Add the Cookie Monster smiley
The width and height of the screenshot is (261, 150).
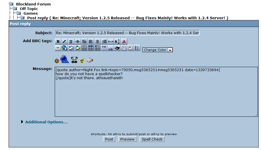pyautogui.click(x=64, y=59)
